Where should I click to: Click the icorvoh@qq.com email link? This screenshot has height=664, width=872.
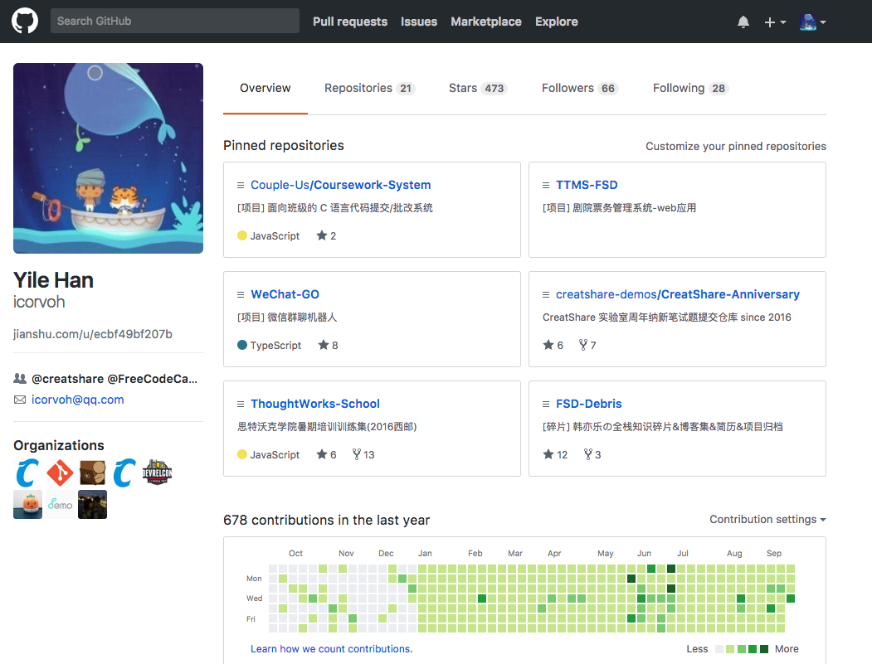click(x=77, y=400)
